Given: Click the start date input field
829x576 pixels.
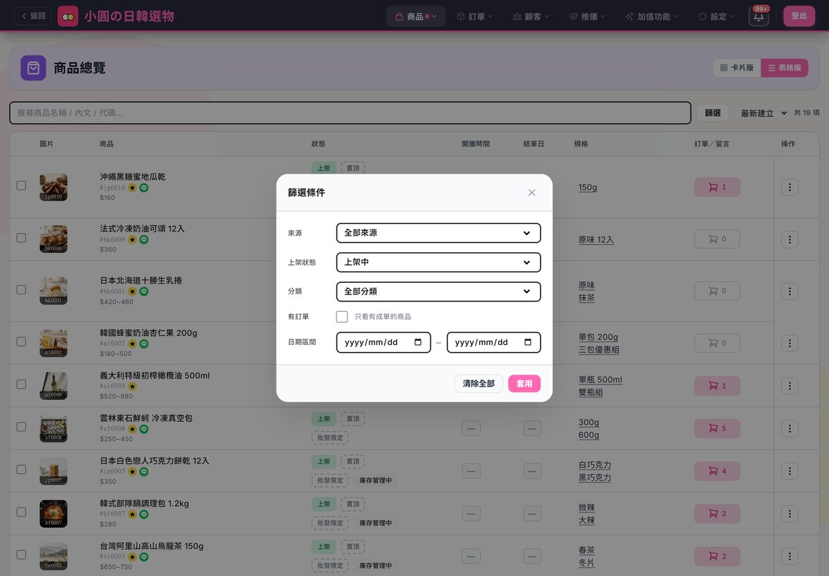Looking at the screenshot, I should click(x=383, y=342).
